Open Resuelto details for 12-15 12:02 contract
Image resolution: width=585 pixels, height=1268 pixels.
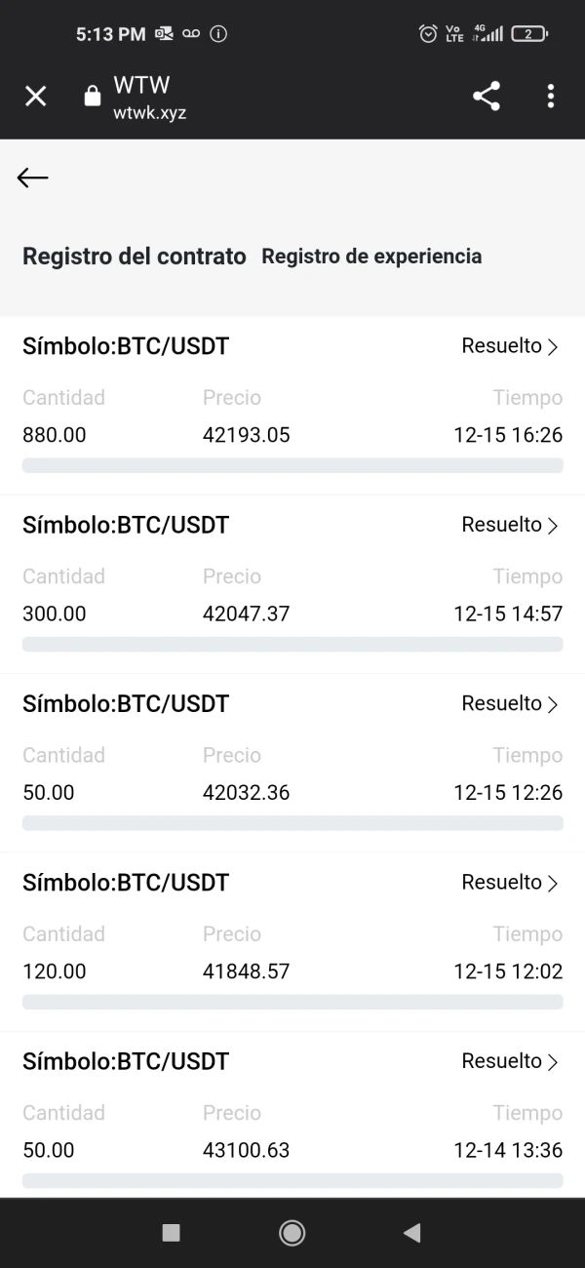coord(509,883)
